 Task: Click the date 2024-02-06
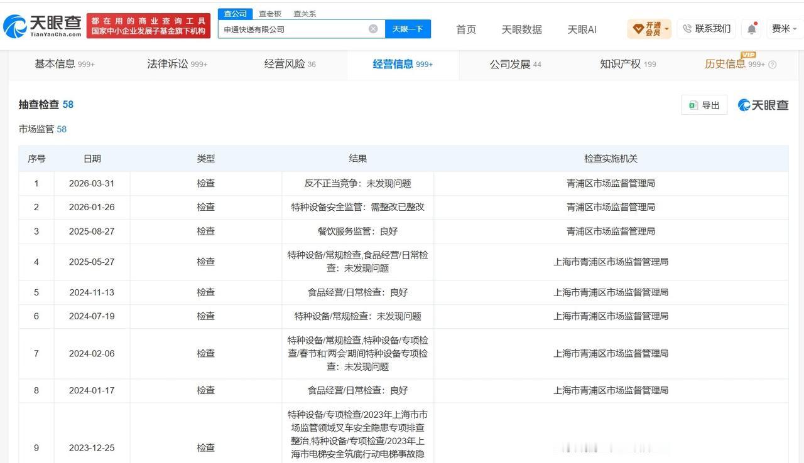(92, 353)
